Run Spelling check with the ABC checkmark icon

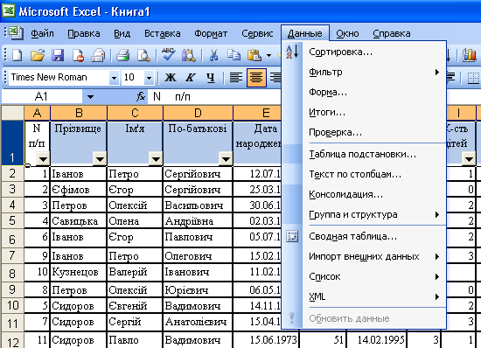click(x=168, y=54)
